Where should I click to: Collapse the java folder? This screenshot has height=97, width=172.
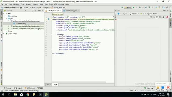6,19
